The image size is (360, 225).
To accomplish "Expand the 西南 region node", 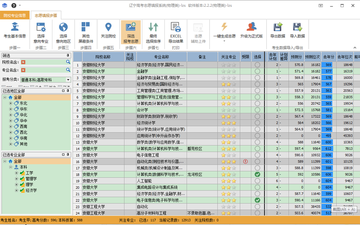I will 10,126.
